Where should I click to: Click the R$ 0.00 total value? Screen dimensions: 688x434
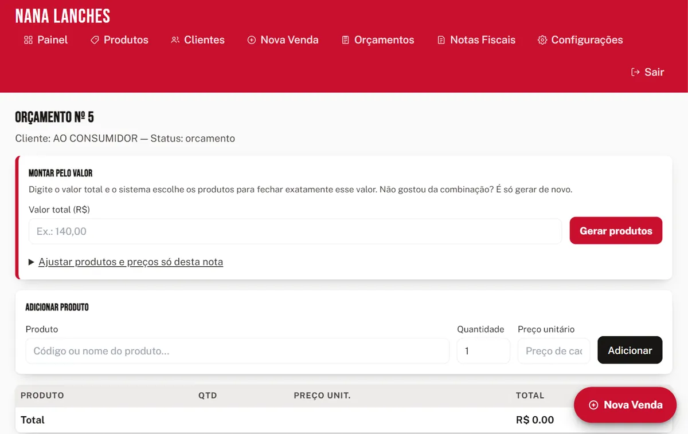click(535, 420)
